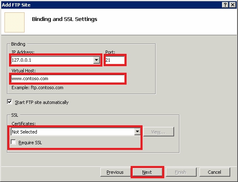This screenshot has width=238, height=182.
Task: Click the Virtual Host: label
Action: tap(23, 71)
